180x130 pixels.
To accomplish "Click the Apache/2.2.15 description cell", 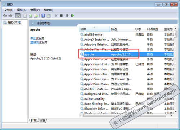I will (122, 54).
